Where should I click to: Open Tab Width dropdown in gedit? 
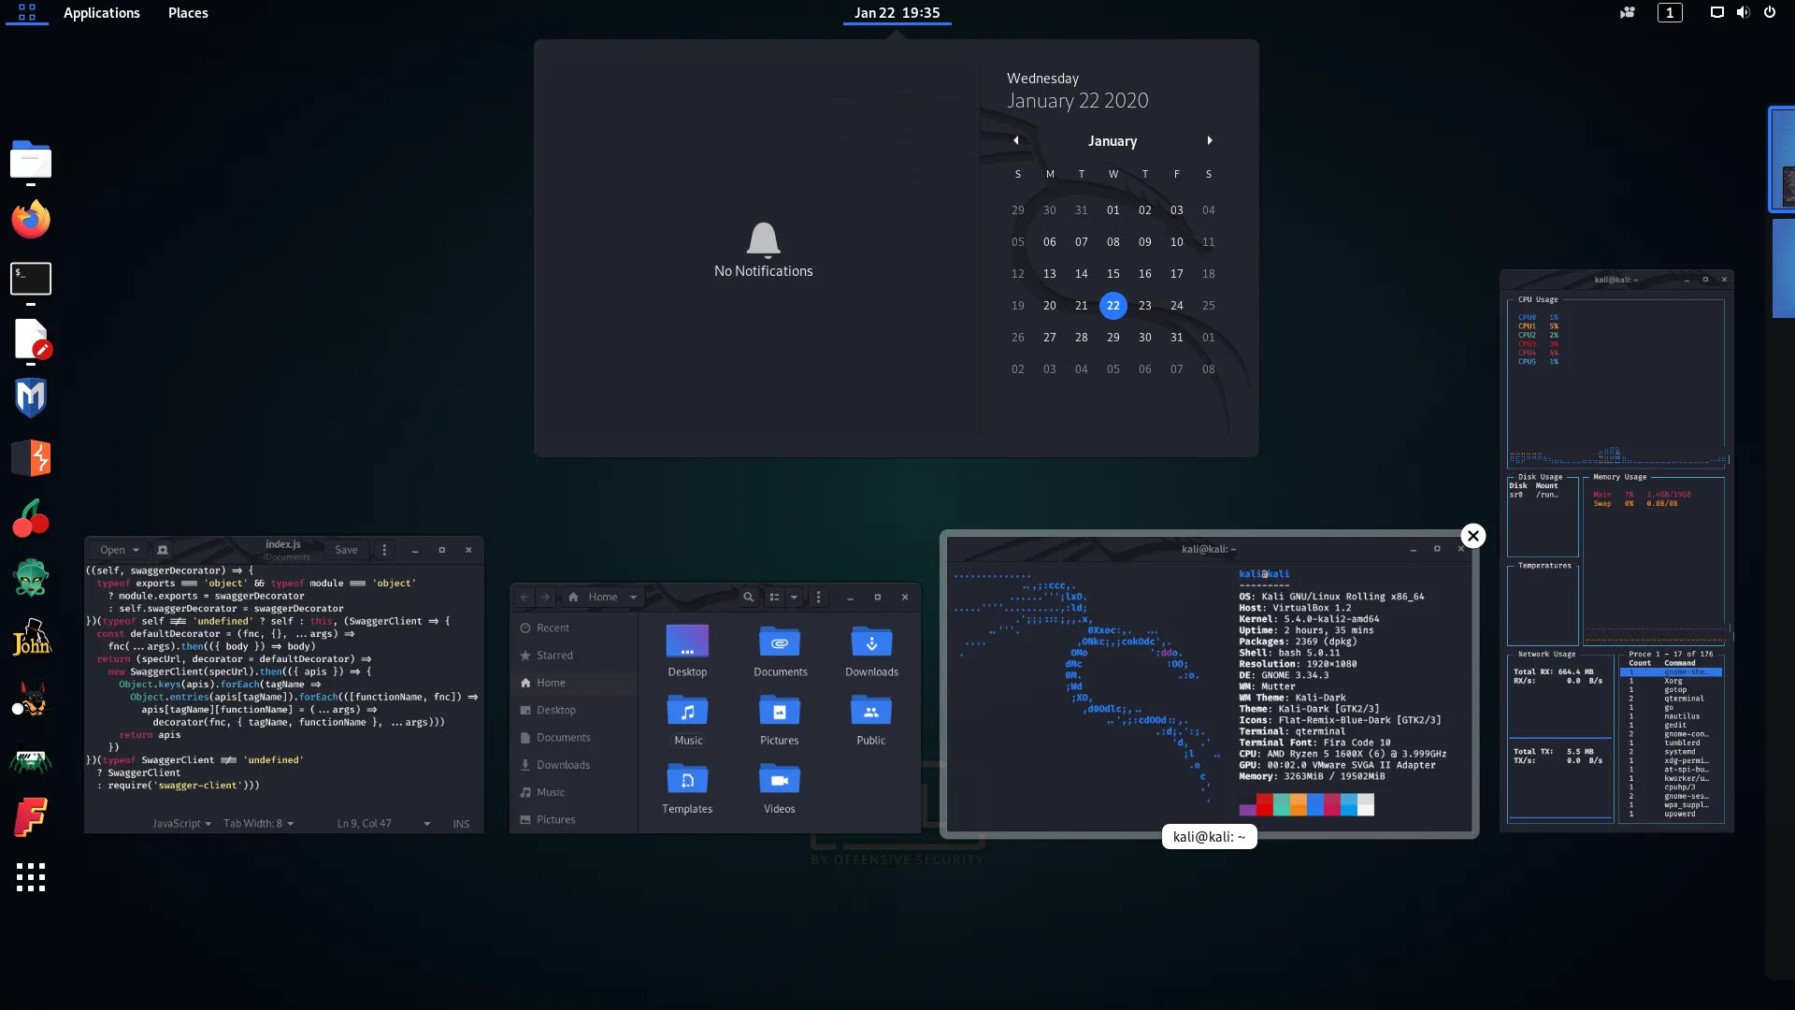(x=258, y=823)
